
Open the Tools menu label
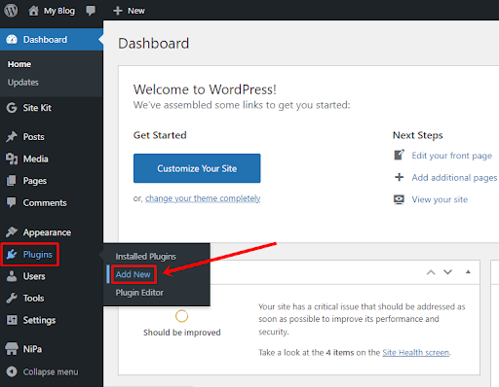click(33, 299)
